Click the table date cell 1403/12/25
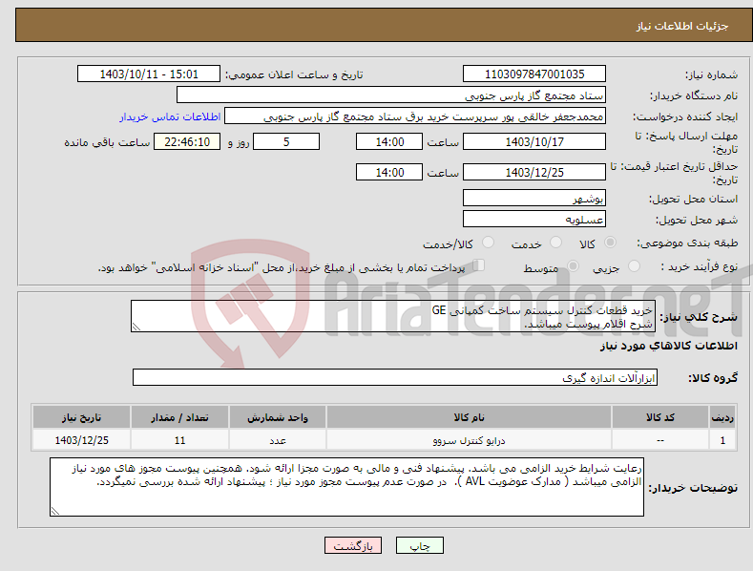The width and height of the screenshot is (753, 571). pyautogui.click(x=81, y=440)
